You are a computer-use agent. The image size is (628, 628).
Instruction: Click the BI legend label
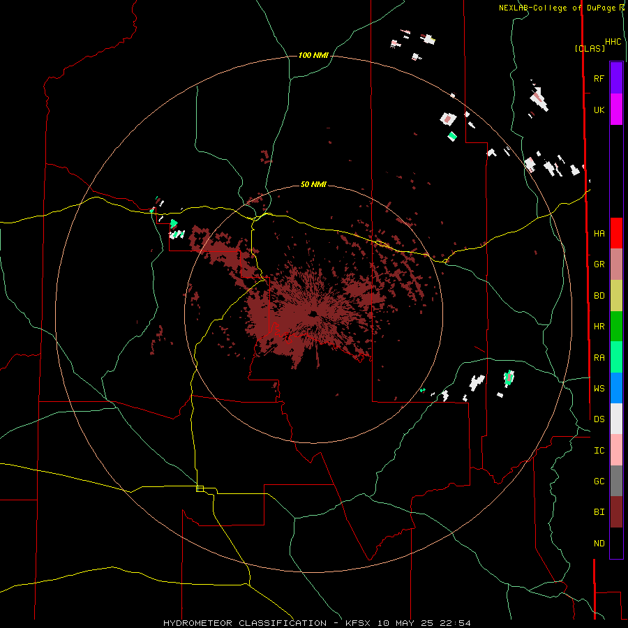point(599,512)
